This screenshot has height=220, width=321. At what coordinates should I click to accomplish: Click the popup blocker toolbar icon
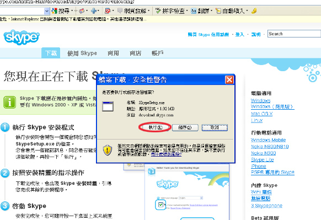pyautogui.click(x=108, y=10)
